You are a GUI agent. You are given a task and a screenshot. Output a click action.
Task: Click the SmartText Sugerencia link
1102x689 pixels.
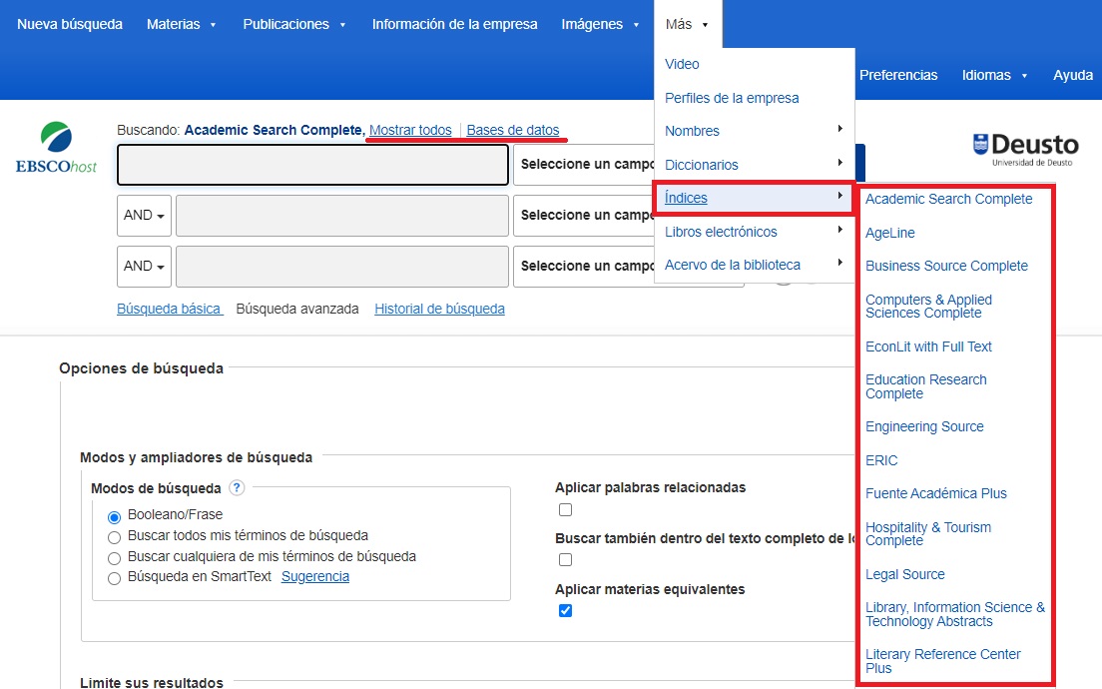[314, 576]
